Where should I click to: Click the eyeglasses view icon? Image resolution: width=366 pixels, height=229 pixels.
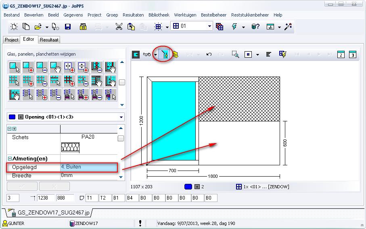147,54
